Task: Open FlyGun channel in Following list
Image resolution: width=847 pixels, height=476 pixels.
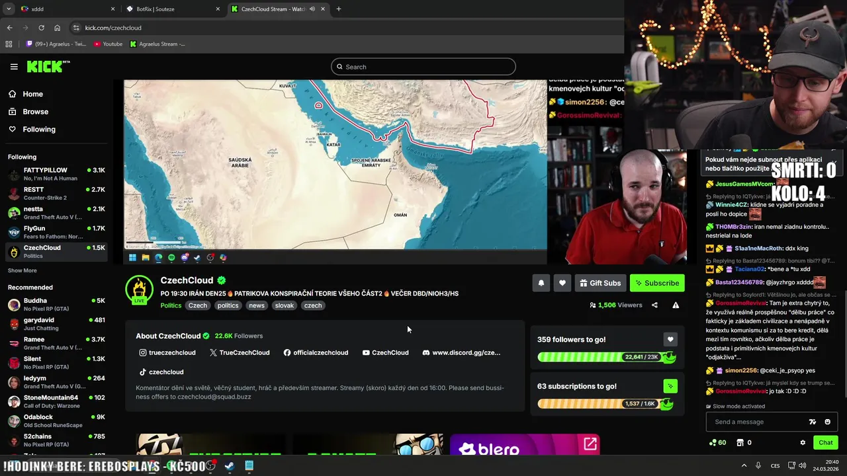Action: (x=56, y=232)
